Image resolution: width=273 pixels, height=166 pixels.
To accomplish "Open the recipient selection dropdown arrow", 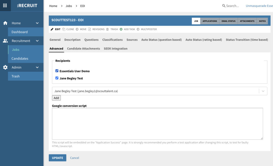I will pos(263,91).
